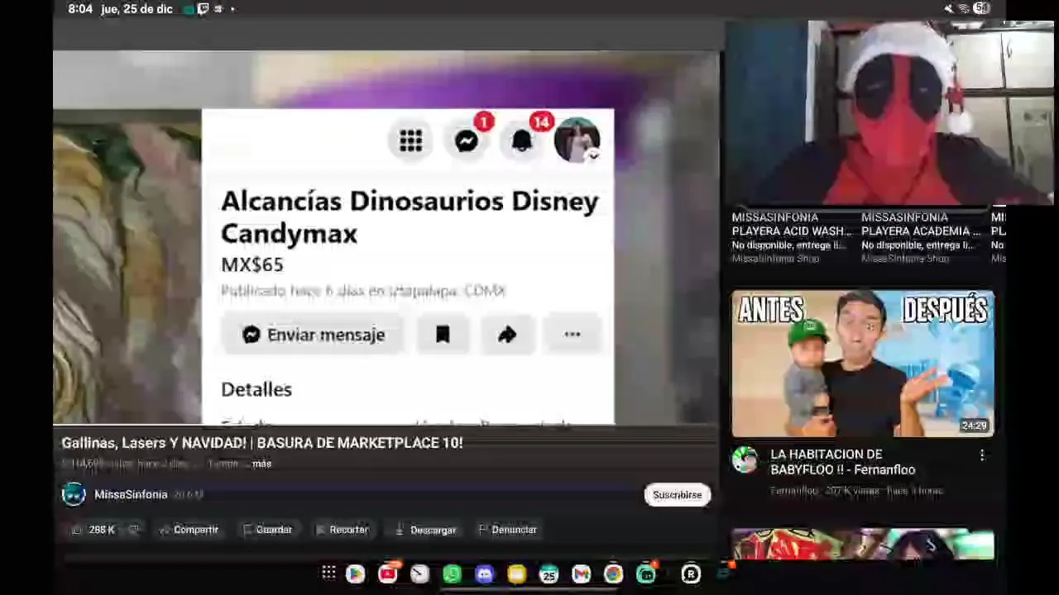Viewport: 1059px width, 595px height.
Task: Open the Facebook profile avatar menu
Action: click(x=577, y=140)
